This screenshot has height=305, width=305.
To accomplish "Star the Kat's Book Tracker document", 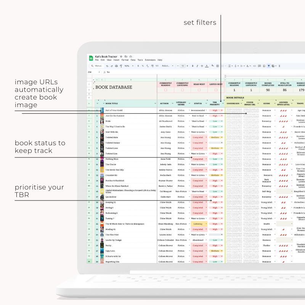I will pos(121,56).
